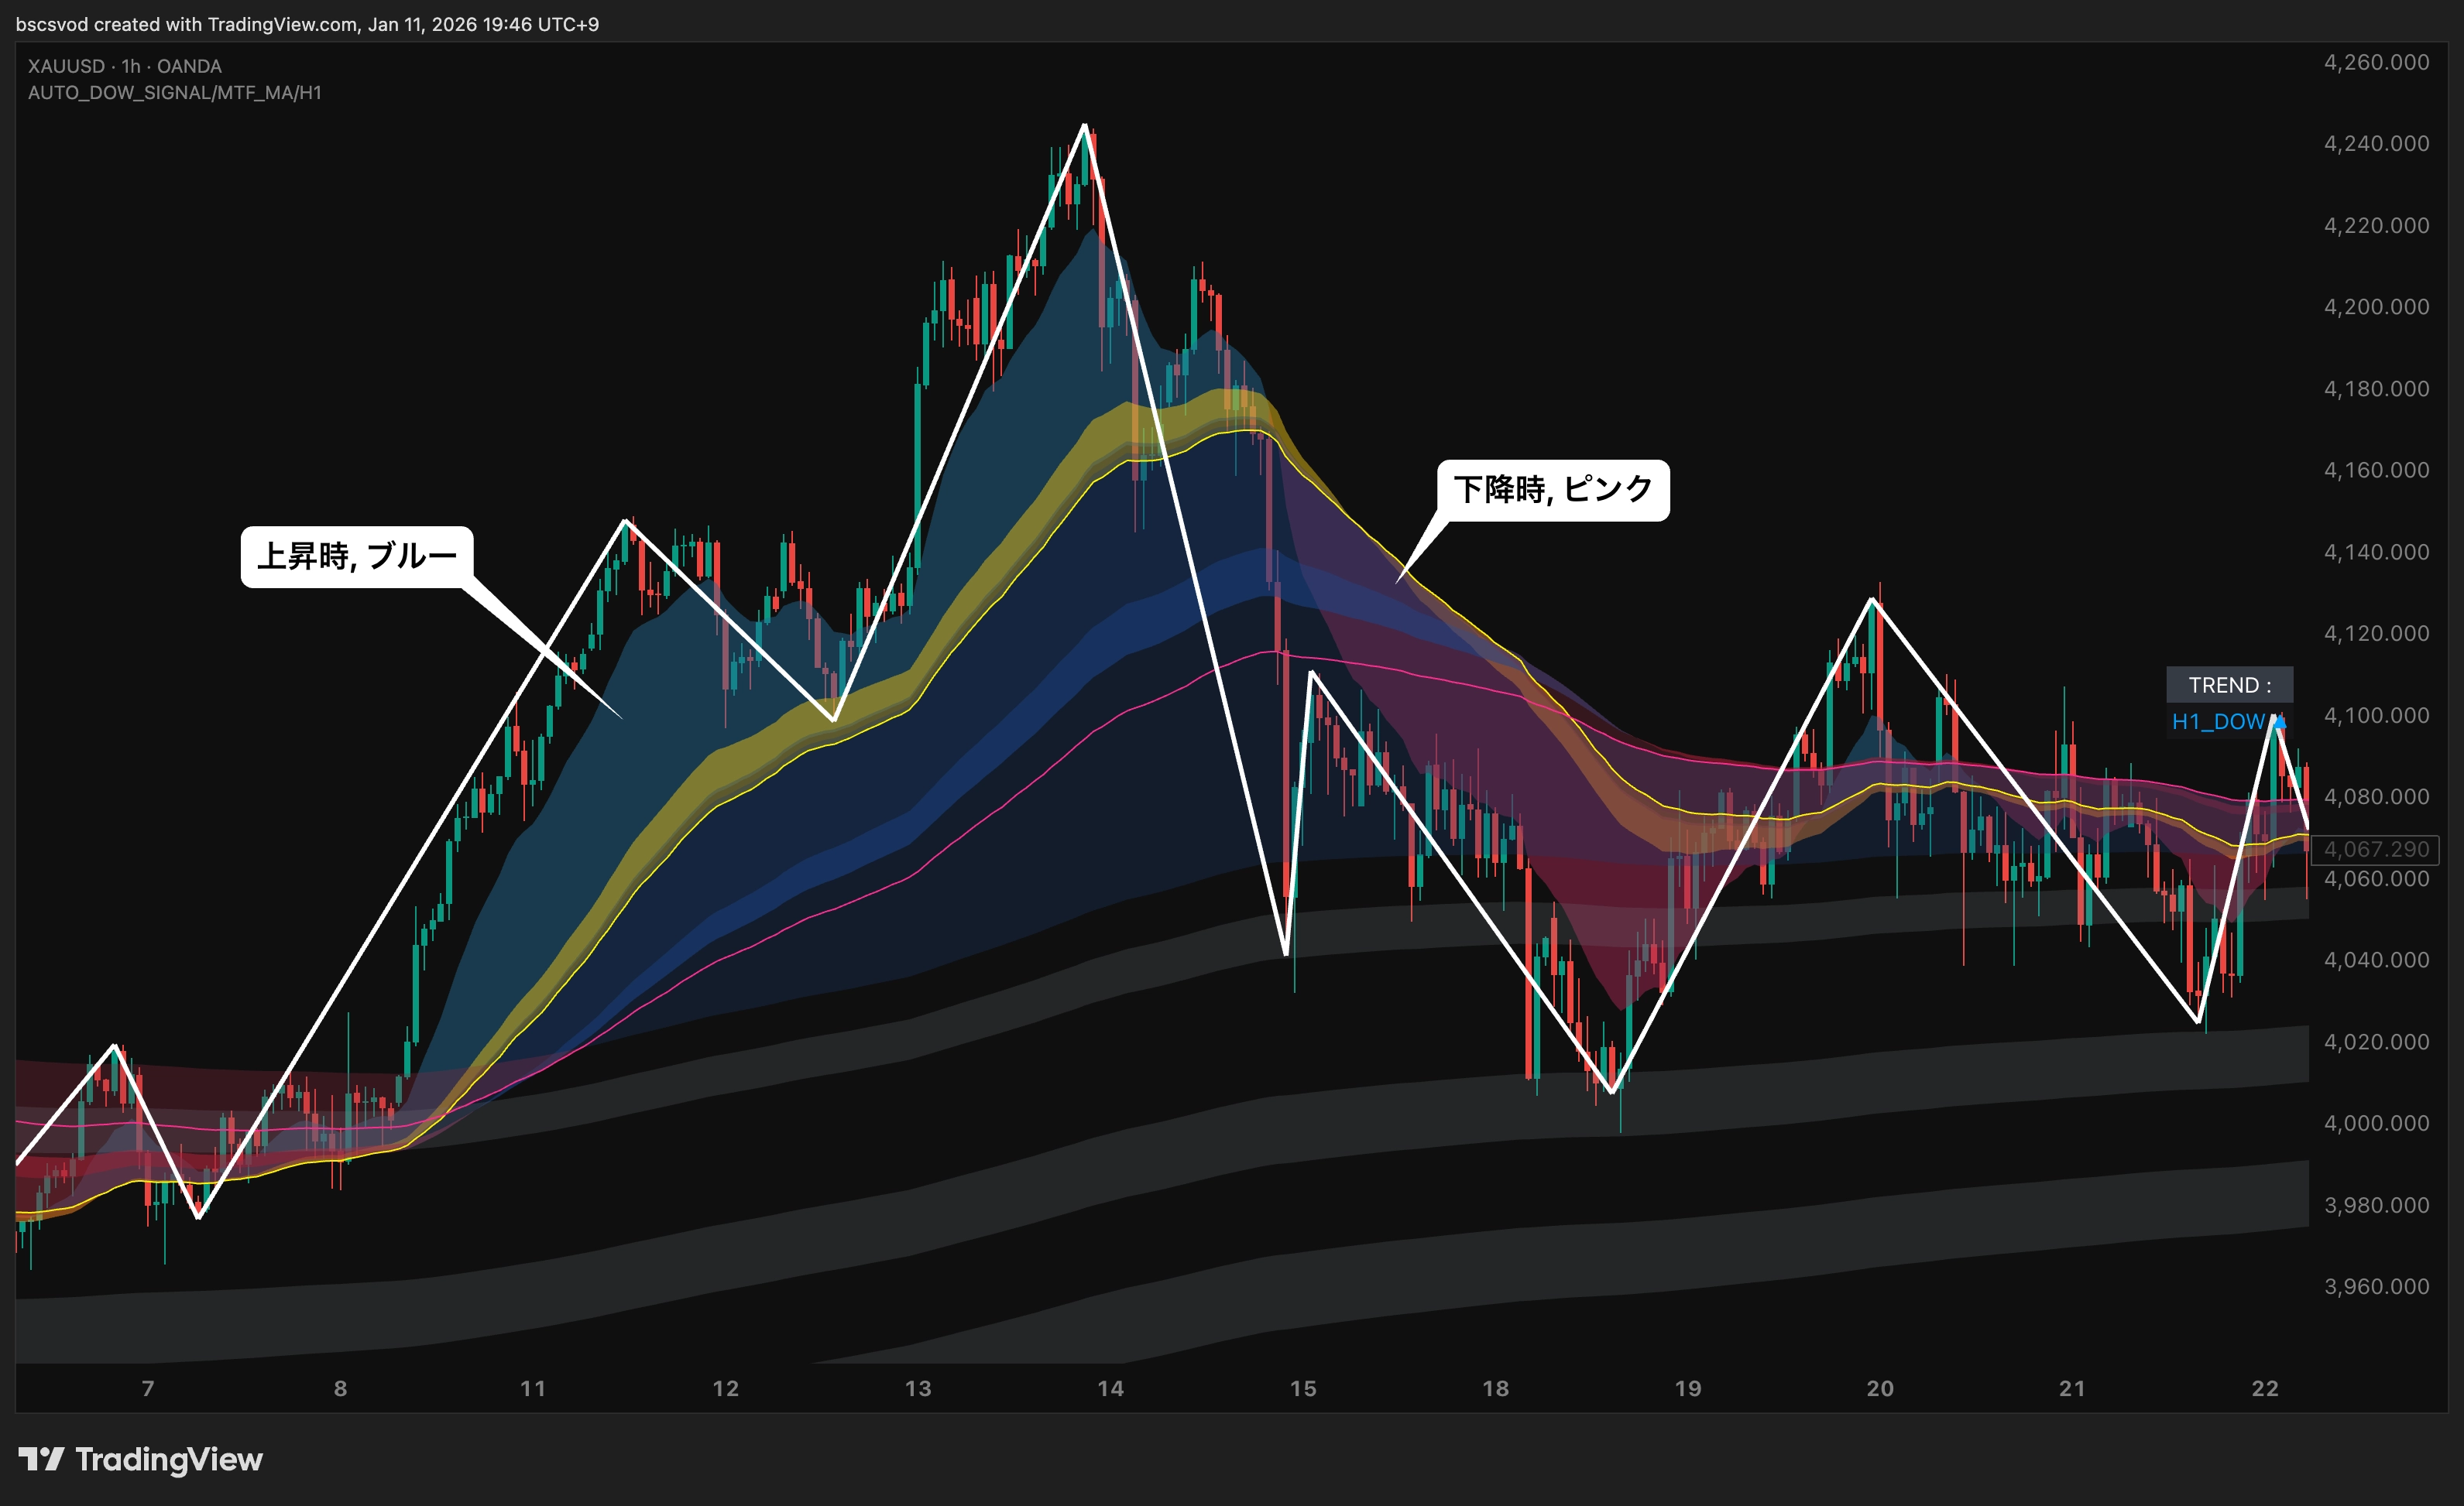Click the 4,000.000 price axis label
The width and height of the screenshot is (2464, 1506).
pos(2376,1123)
